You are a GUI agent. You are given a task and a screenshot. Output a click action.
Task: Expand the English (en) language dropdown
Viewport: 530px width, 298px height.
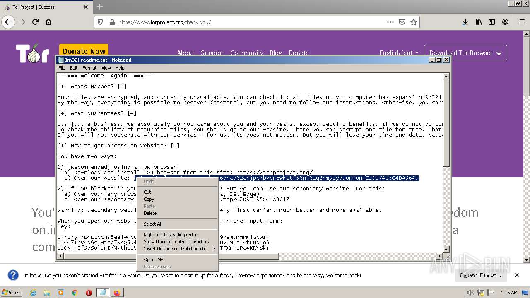399,53
